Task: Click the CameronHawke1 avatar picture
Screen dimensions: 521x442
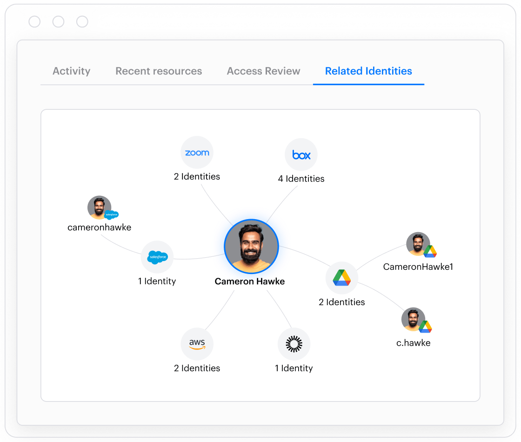Action: point(418,243)
